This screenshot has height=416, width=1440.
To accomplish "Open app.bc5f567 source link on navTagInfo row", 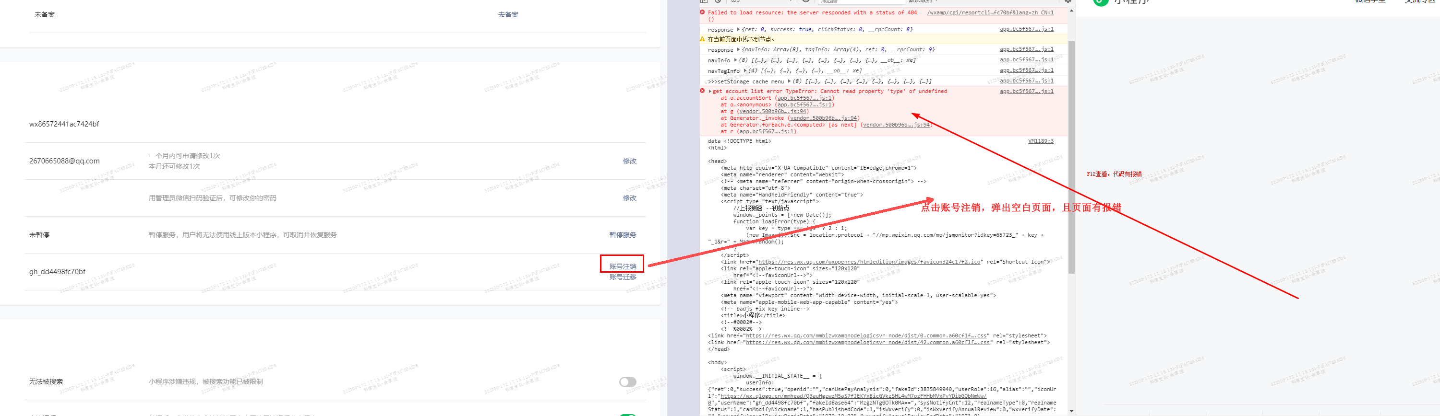I will point(1026,70).
